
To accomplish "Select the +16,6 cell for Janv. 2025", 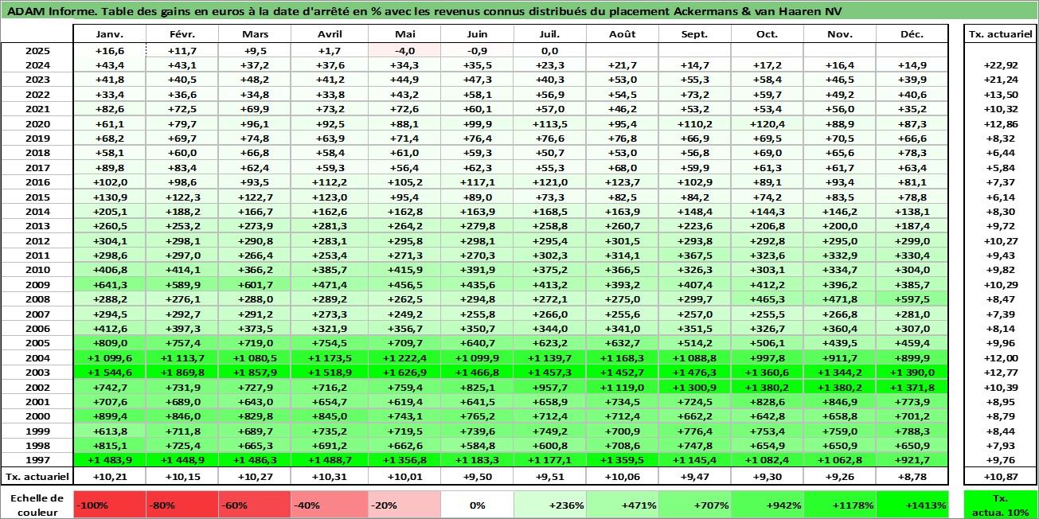I will pyautogui.click(x=109, y=50).
